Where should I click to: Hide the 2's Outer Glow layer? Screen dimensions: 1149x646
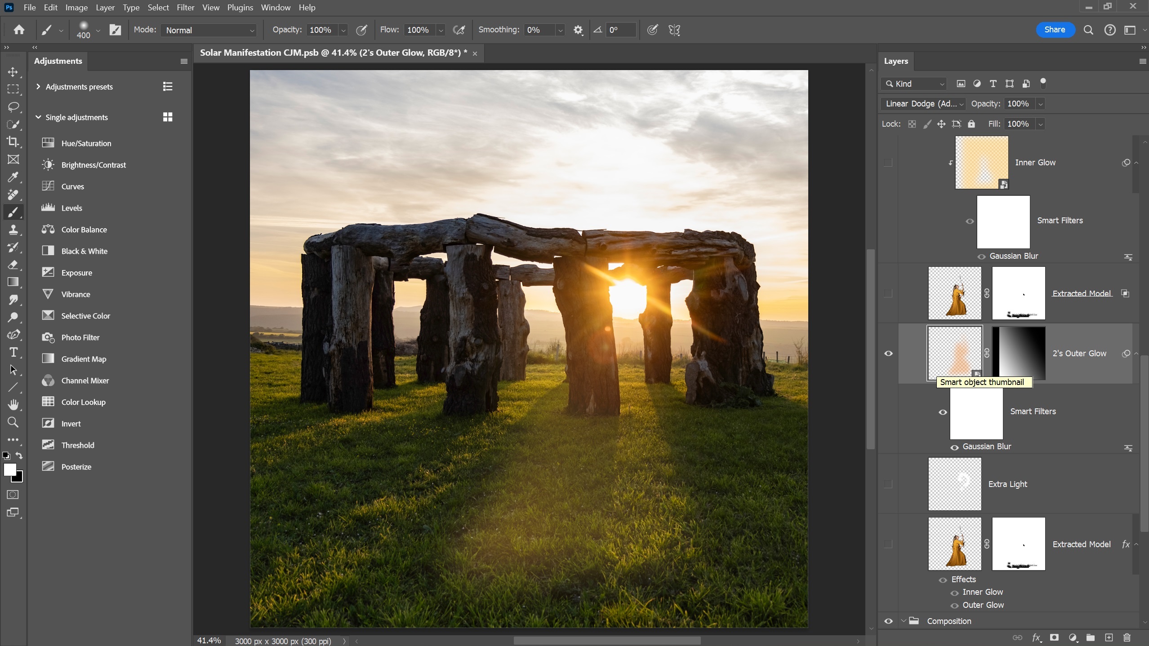tap(888, 354)
